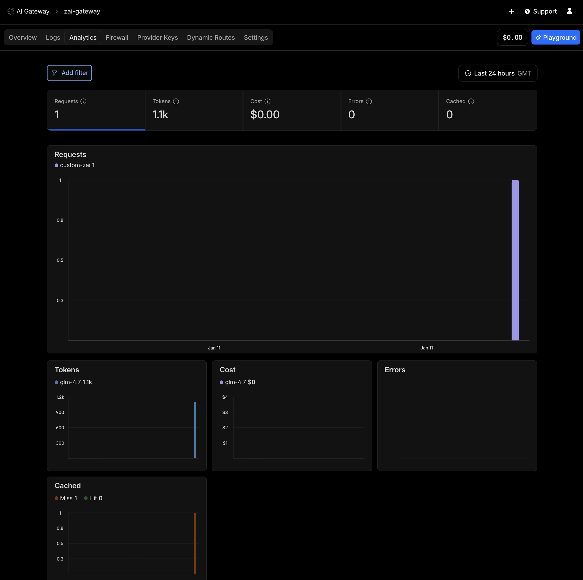Select the Cost metric card
This screenshot has height=580, width=583.
tap(292, 110)
